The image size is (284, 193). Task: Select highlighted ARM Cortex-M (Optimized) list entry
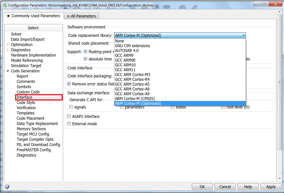[180, 104]
